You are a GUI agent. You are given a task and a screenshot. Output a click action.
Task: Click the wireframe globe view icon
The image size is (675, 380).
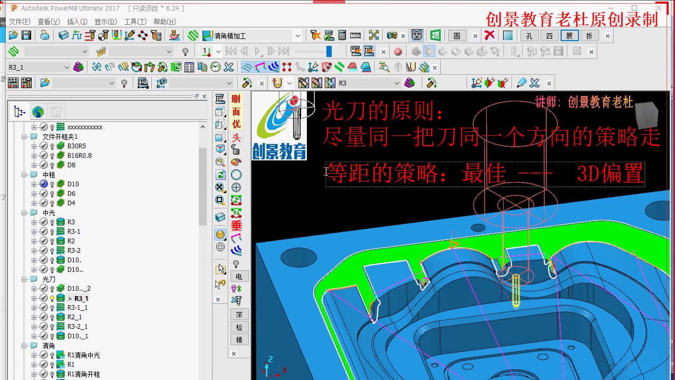220,247
